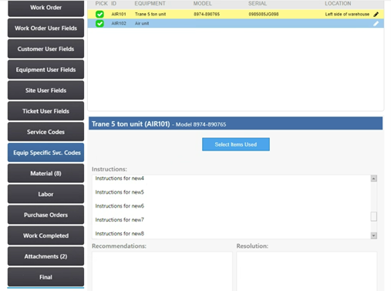Open the Work Completed section
Viewport: 391px width, 291px height.
tap(46, 235)
